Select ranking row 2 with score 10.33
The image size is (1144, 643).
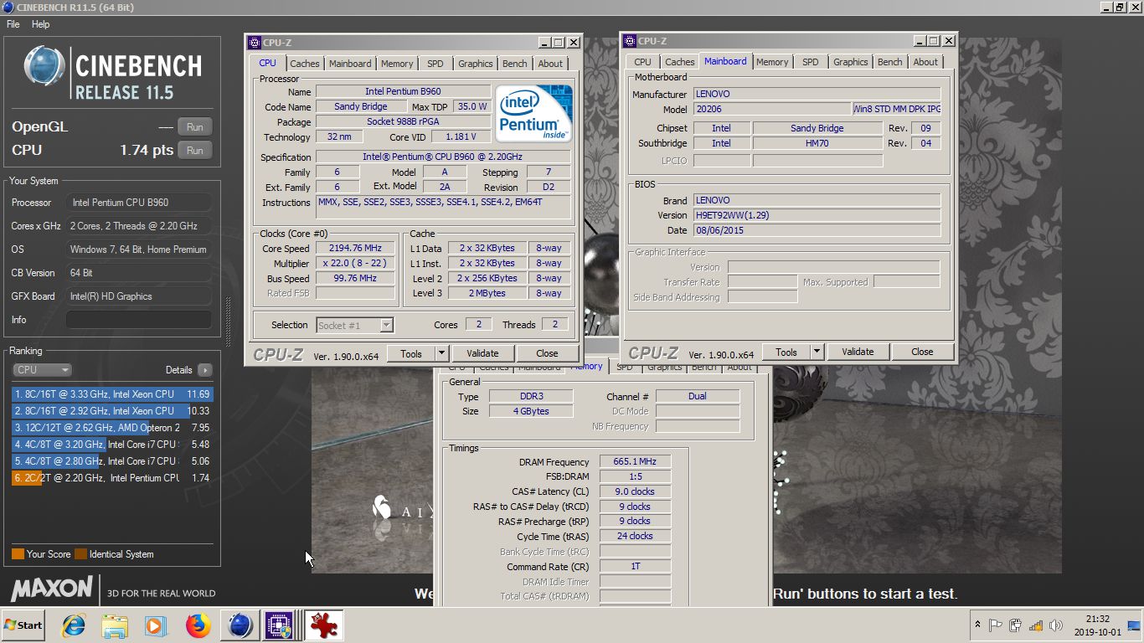[112, 411]
